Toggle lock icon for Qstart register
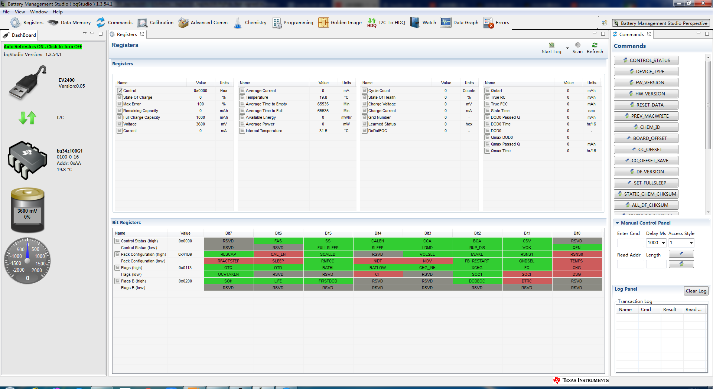Viewport: 713px width, 389px height. 487,91
